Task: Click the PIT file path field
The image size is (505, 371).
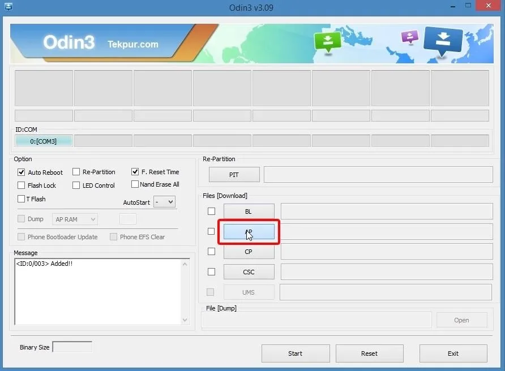Action: click(x=378, y=174)
